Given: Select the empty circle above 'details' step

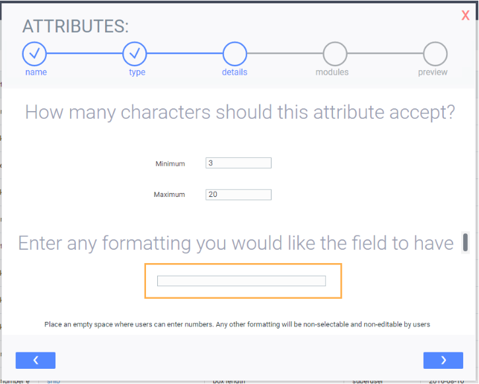Looking at the screenshot, I should pos(235,54).
